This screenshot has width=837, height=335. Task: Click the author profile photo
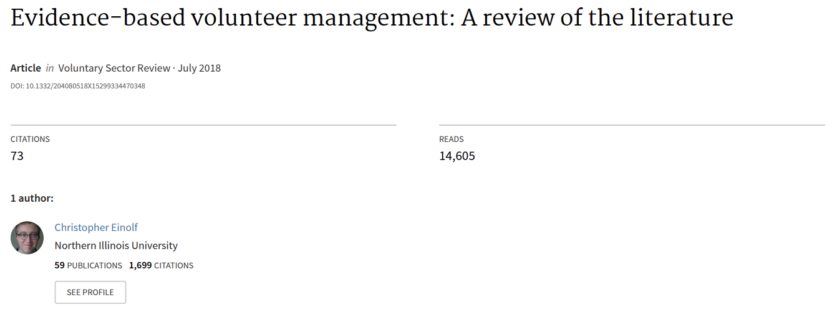tap(27, 237)
